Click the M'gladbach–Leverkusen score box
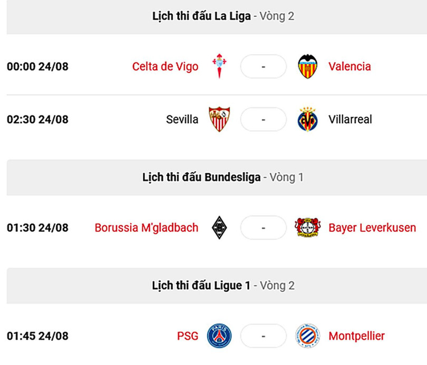 pos(263,228)
